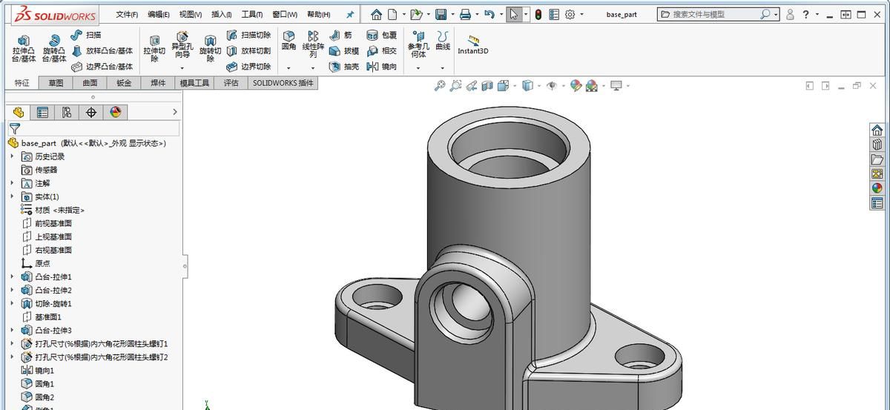
Task: Open 参考几何体 reference geometry
Action: (x=418, y=44)
